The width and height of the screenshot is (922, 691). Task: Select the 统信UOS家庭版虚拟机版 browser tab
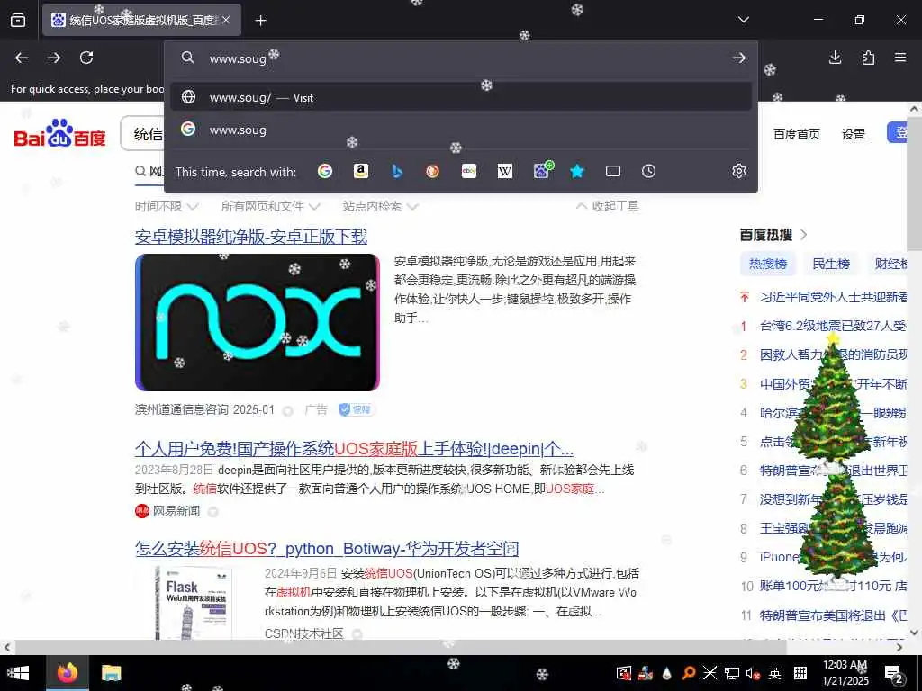coord(141,20)
